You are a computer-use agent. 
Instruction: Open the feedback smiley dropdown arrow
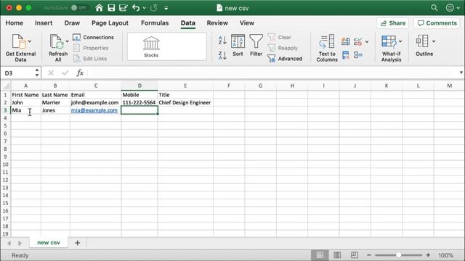pos(458,8)
